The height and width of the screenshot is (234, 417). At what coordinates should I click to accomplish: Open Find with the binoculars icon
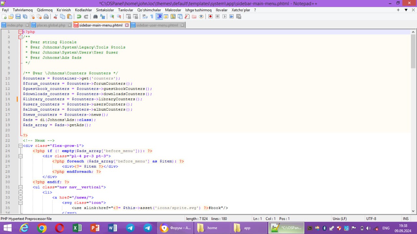point(95,17)
